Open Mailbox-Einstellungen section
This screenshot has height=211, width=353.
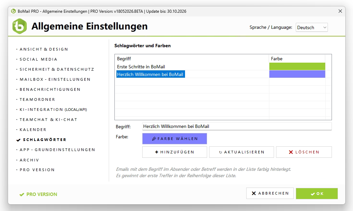55,79
